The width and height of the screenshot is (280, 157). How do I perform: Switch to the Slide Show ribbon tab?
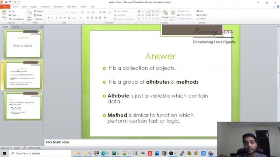(72, 7)
